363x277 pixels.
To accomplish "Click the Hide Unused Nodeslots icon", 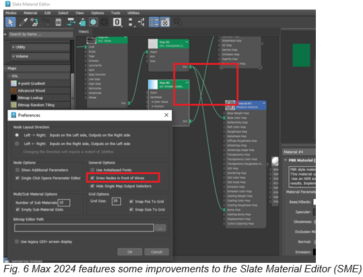I will (x=82, y=22).
